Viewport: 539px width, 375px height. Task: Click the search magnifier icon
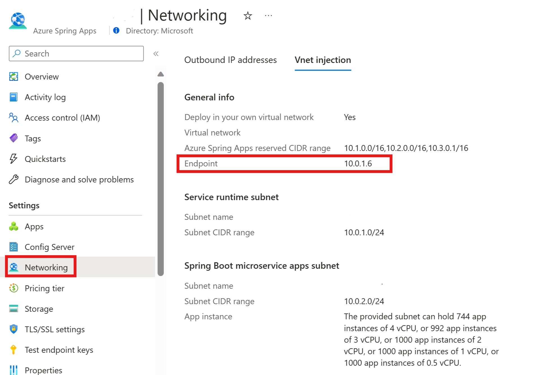pyautogui.click(x=17, y=53)
